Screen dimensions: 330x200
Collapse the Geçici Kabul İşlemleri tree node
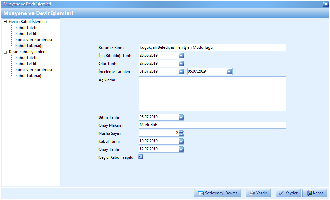5,22
